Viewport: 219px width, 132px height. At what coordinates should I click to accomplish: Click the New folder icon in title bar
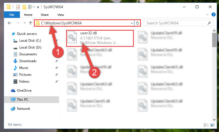tap(24, 7)
